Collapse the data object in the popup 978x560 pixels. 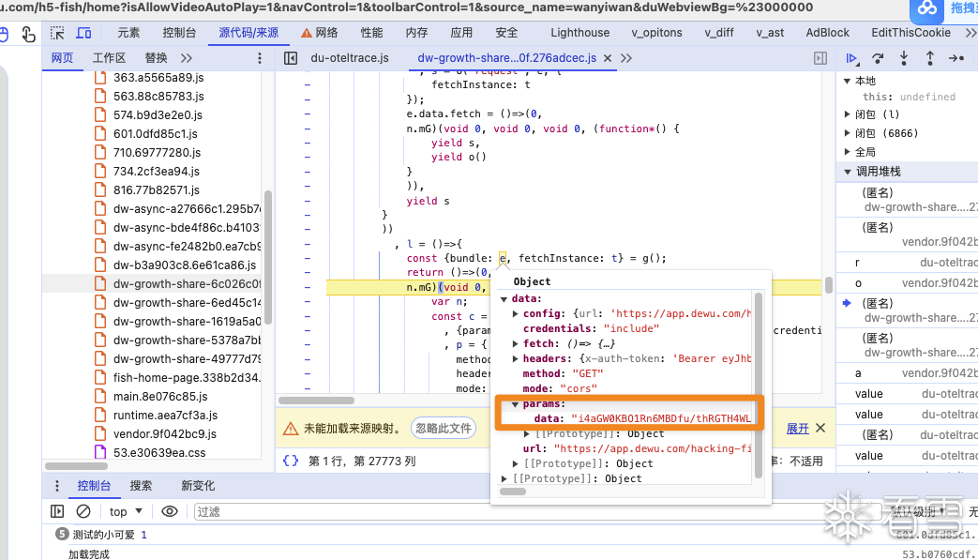pyautogui.click(x=504, y=299)
